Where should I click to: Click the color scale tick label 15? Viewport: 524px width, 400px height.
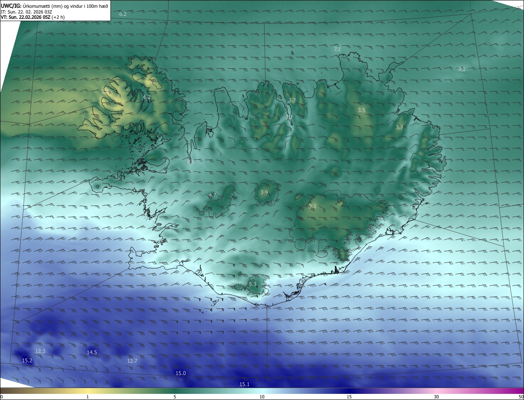(x=349, y=397)
